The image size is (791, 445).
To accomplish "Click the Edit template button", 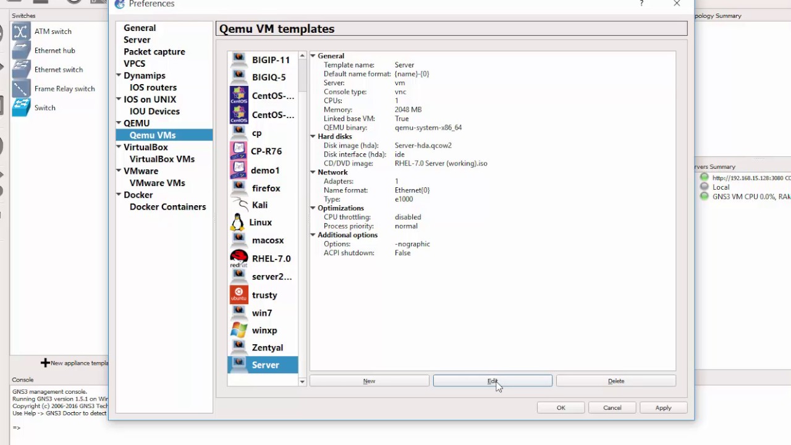I will click(x=493, y=381).
